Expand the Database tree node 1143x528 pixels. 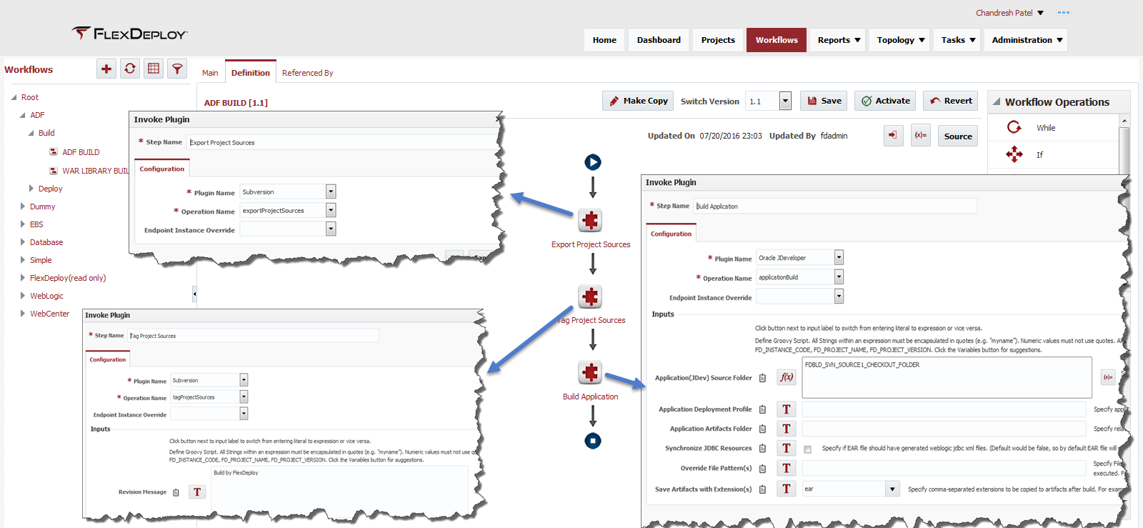23,242
